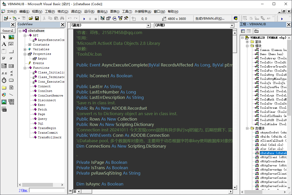Click the Filter text input box
The width and height of the screenshot is (292, 195).
(x=46, y=190)
